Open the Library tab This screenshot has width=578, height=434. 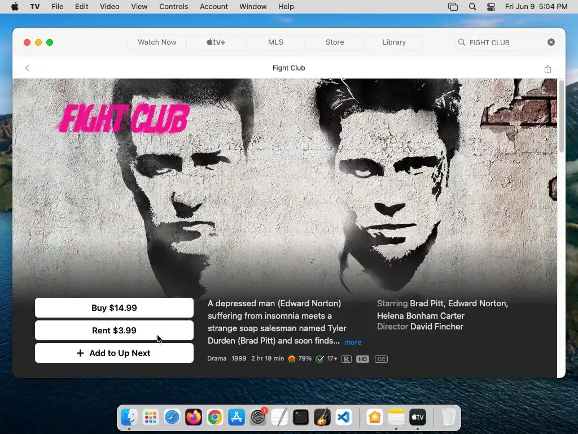[x=393, y=42]
